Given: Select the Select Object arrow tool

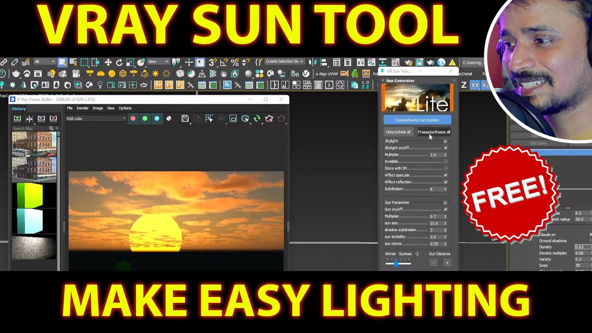Looking at the screenshot, I should (62, 62).
